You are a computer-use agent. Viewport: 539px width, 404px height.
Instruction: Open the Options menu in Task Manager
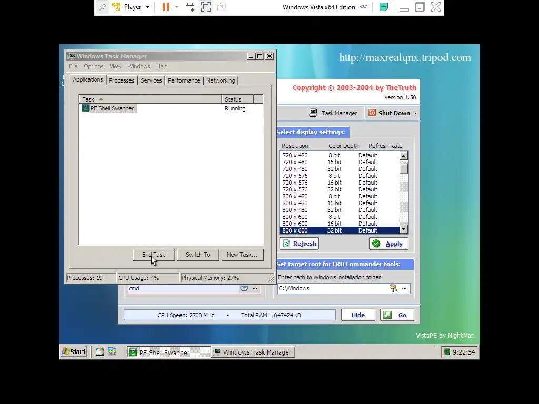coord(94,66)
